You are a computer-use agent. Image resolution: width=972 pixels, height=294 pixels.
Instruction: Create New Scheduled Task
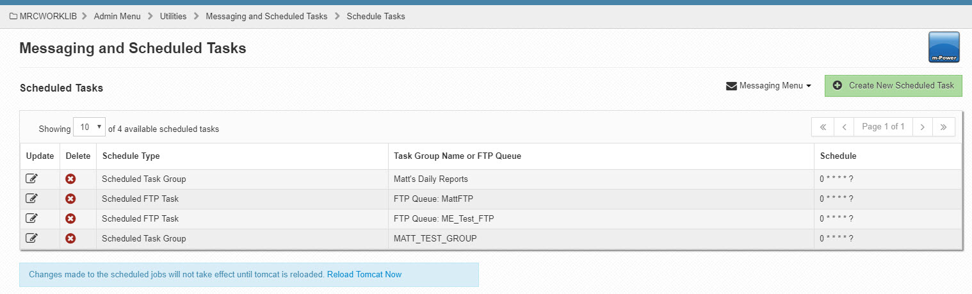(893, 85)
